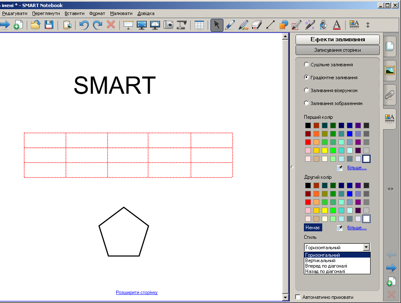Choose 'Назад по діагоналі' style option
This screenshot has height=303, width=401.
point(337,271)
